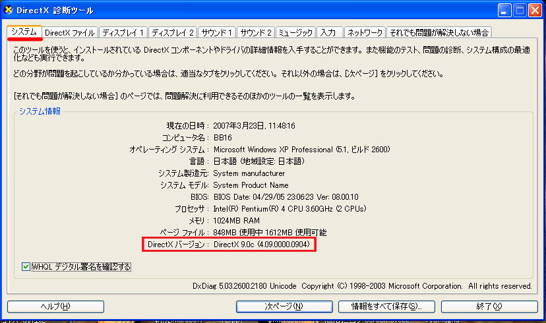Viewport: 546px width, 323px height.
Task: Click the DirectX icon in title bar
Action: [x=9, y=10]
